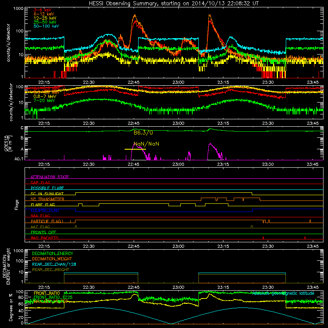Select the green 7-20 MeV legend label

[x=44, y=100]
